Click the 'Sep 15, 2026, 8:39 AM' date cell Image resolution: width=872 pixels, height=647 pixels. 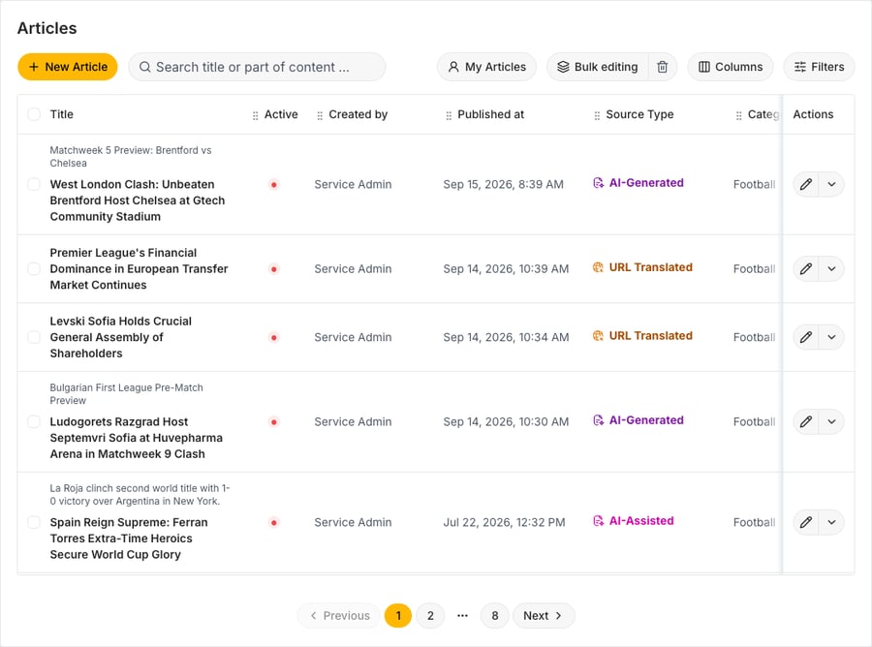point(503,185)
